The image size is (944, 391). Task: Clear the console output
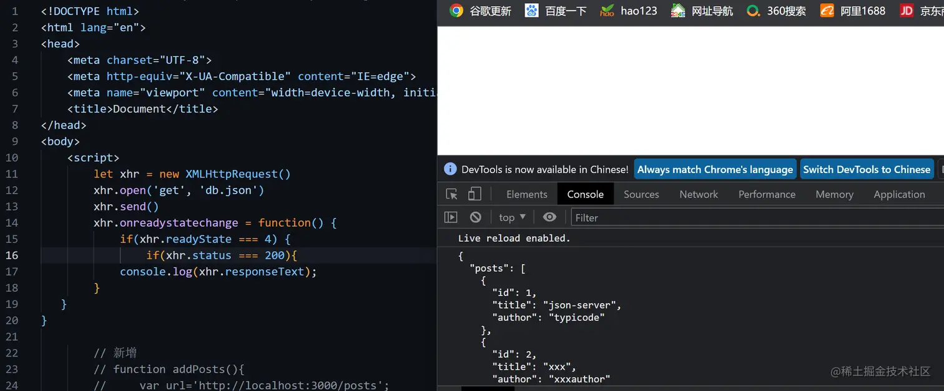(476, 217)
